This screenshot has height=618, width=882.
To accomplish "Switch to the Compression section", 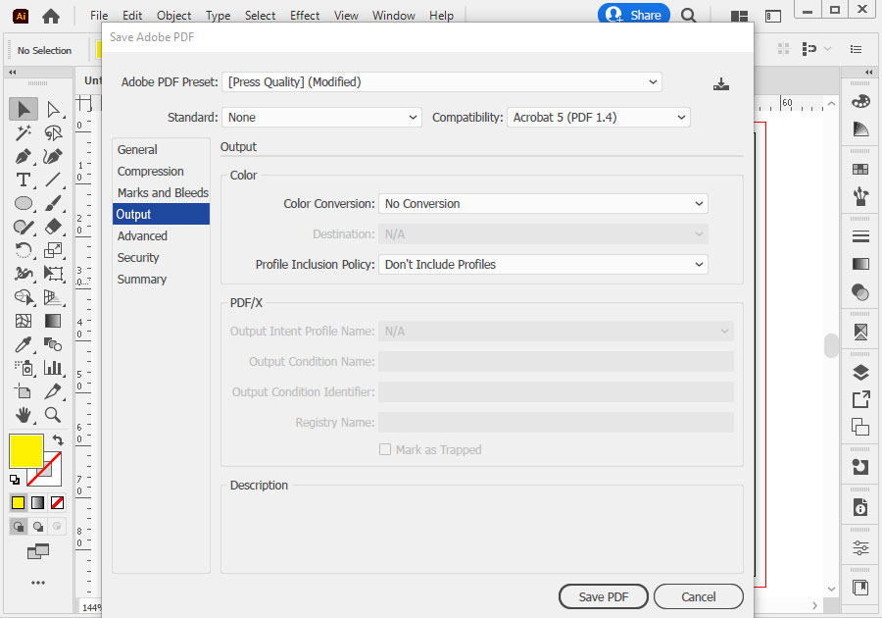I will click(x=161, y=171).
